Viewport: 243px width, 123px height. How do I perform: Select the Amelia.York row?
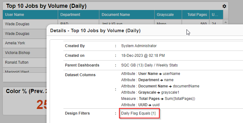(x=25, y=43)
